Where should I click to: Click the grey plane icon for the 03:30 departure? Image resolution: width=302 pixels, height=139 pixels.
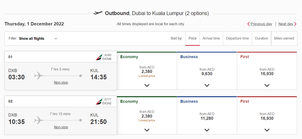(39, 76)
